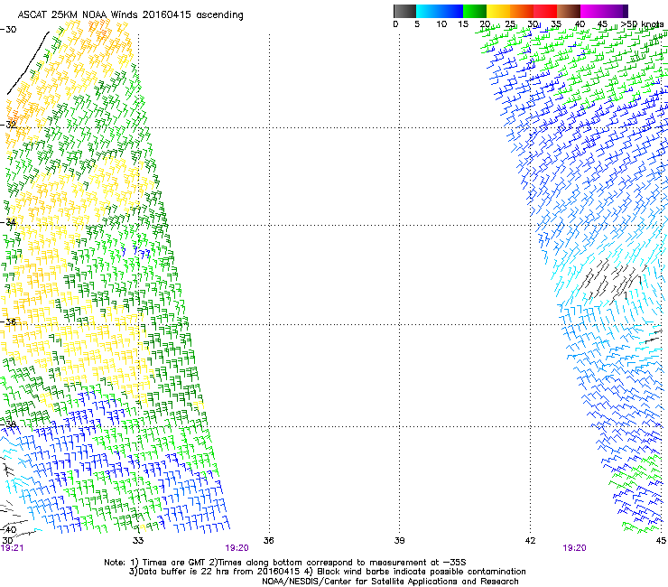Image resolution: width=668 pixels, height=587 pixels.
Task: Click the orange 25–30 knot color segment
Action: [522, 11]
